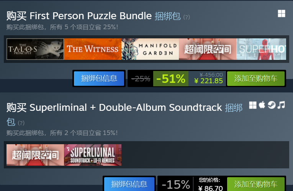Add the Superliminal soundtrack bundle to cart
293x191 pixels.
tap(256, 184)
